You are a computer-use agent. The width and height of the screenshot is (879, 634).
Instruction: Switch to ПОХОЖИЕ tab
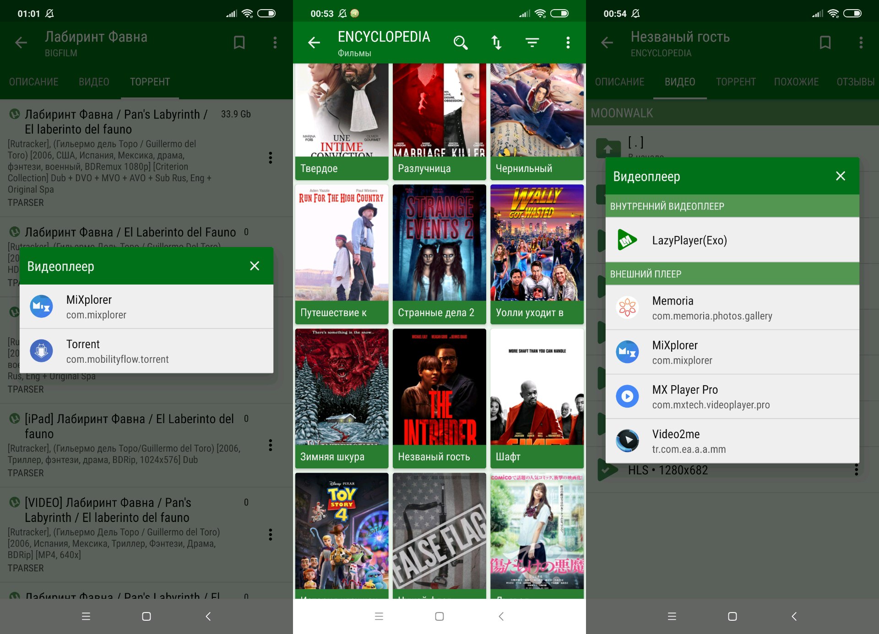point(796,82)
